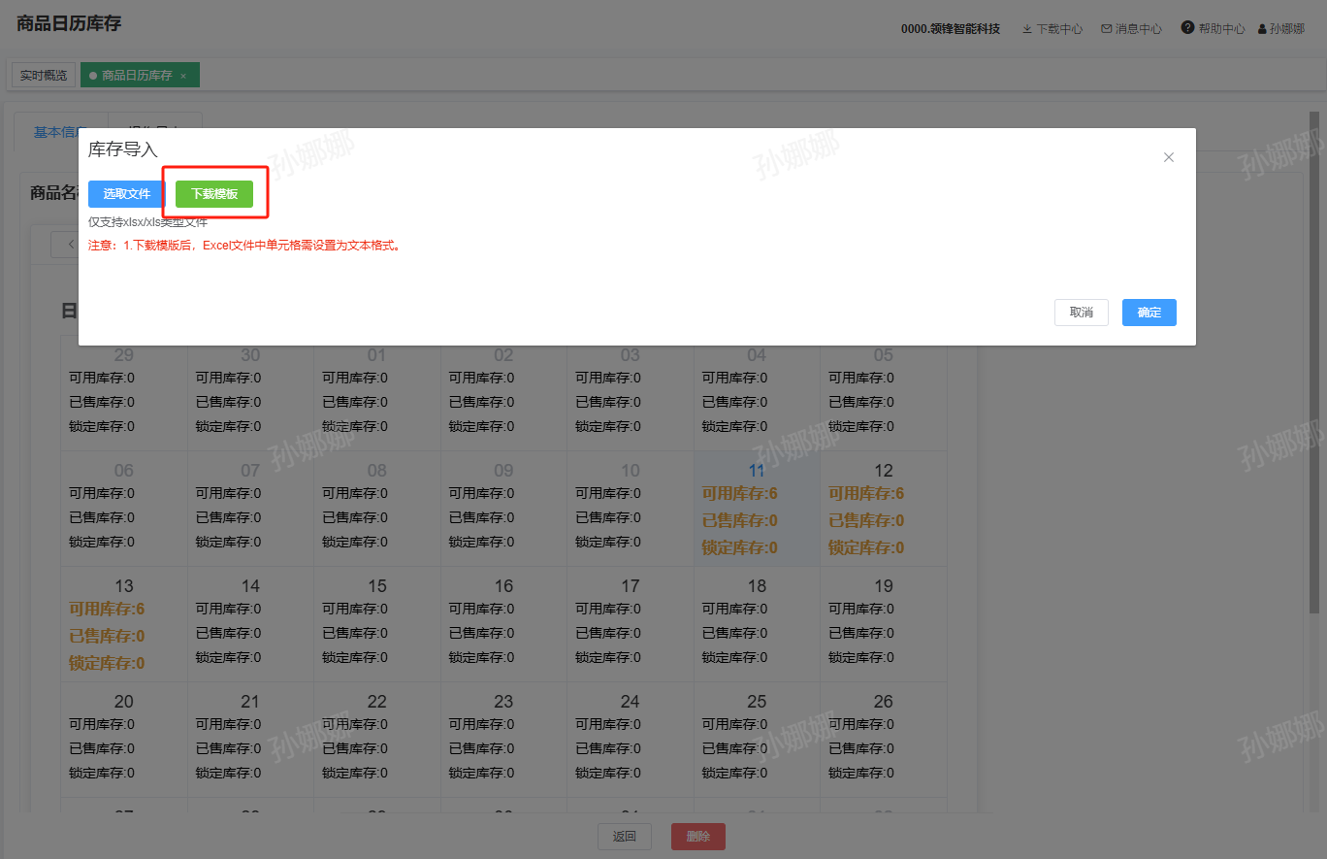This screenshot has height=859, width=1327.
Task: Click 可用库存:6 under day 12
Action: pos(866,493)
